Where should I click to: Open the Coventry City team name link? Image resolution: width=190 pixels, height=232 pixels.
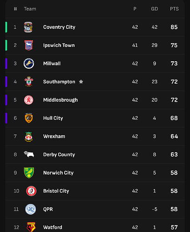click(59, 27)
